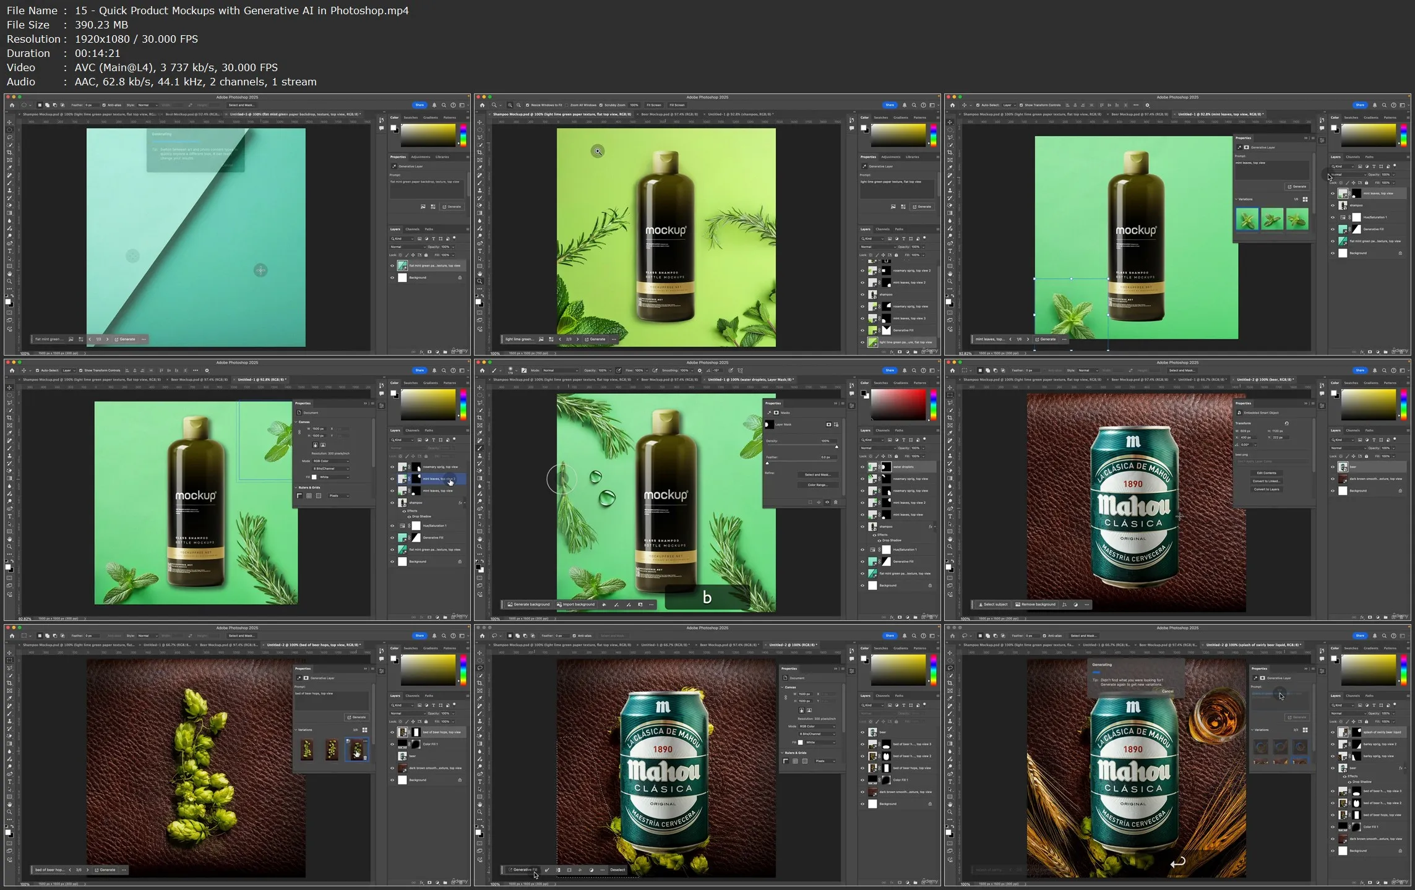Select the Move tool in the mint diagonal-fold frame
This screenshot has height=890, width=1415.
tap(9, 122)
